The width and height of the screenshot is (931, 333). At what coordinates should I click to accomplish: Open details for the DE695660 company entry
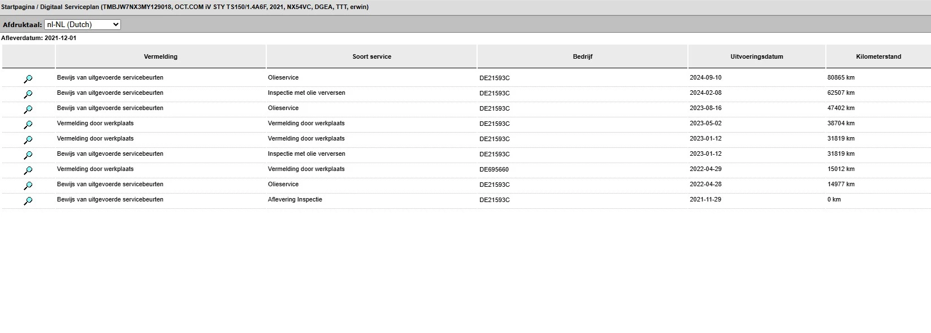click(x=28, y=170)
